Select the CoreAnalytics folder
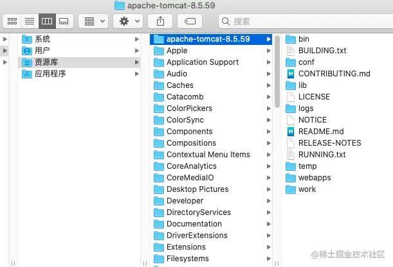 coord(211,166)
